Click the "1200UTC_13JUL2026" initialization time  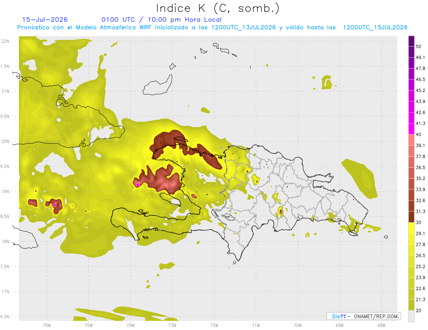[x=244, y=27]
